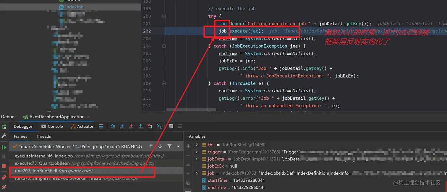Click the Trace Current Stream Chain icon
447x192 pixels.
(x=180, y=126)
